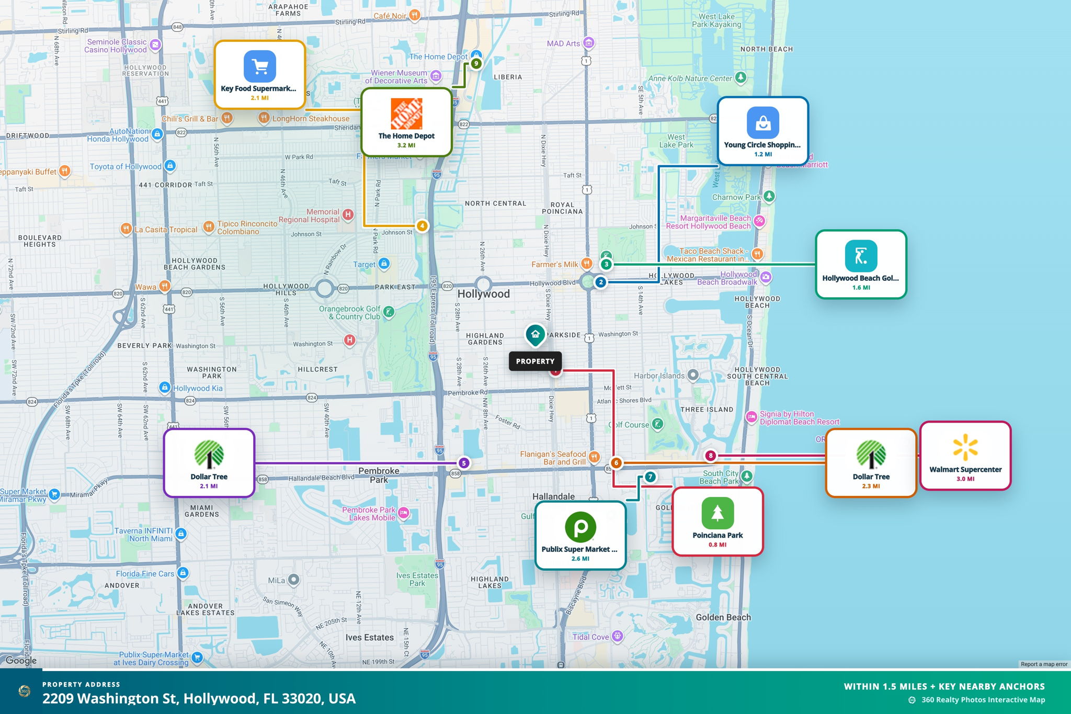Click the Margaritaville Beach Resort icon
This screenshot has width=1071, height=714.
759,221
